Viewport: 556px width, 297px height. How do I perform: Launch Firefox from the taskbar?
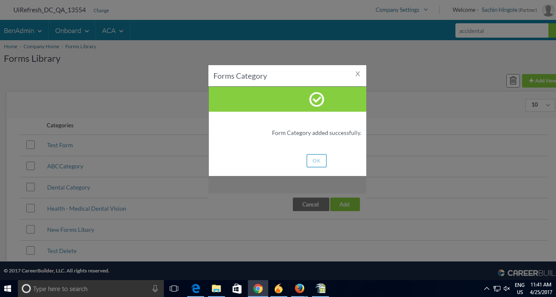(299, 289)
